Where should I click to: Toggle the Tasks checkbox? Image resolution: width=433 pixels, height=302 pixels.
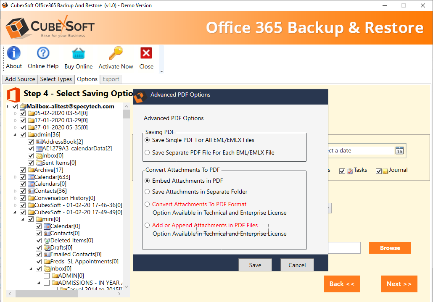coord(342,171)
